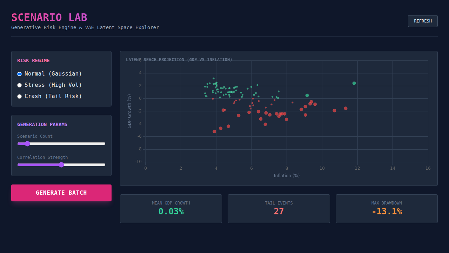Image resolution: width=449 pixels, height=253 pixels.
Task: Click the REFRESH button
Action: pos(423,21)
